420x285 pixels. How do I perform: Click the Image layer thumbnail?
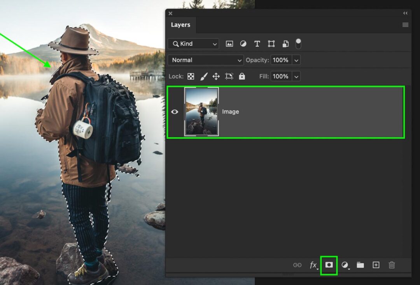[x=202, y=112]
